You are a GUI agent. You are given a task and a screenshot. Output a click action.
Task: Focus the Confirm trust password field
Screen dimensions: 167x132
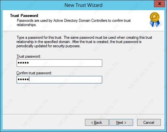pyautogui.click(x=59, y=80)
